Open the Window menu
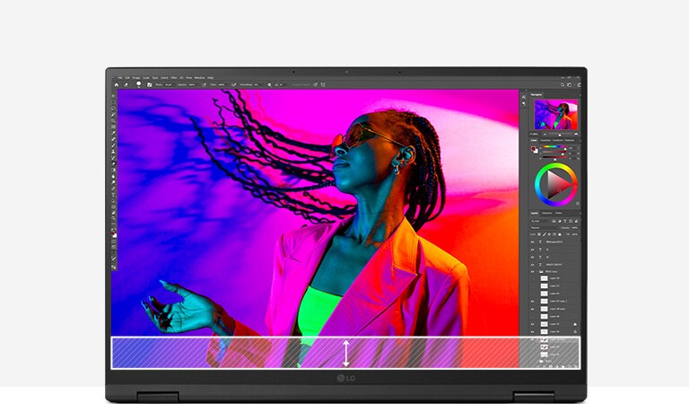 coord(197,77)
